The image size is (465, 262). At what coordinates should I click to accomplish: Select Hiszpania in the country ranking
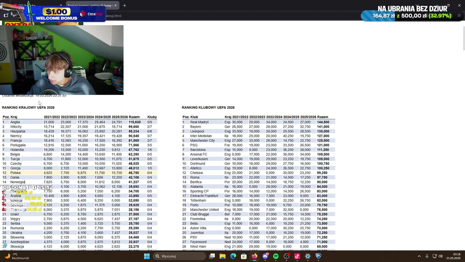18,131
